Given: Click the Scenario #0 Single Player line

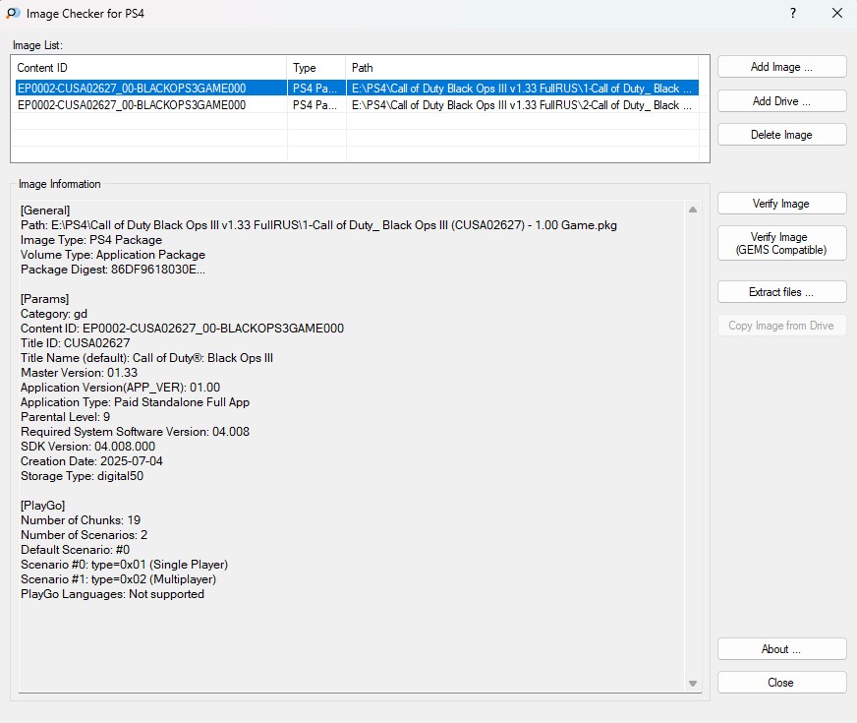Looking at the screenshot, I should pos(124,565).
